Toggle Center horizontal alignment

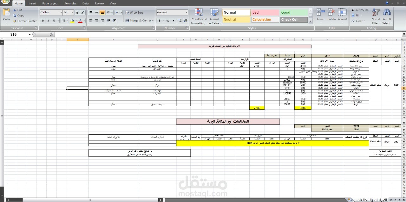pyautogui.click(x=96, y=21)
